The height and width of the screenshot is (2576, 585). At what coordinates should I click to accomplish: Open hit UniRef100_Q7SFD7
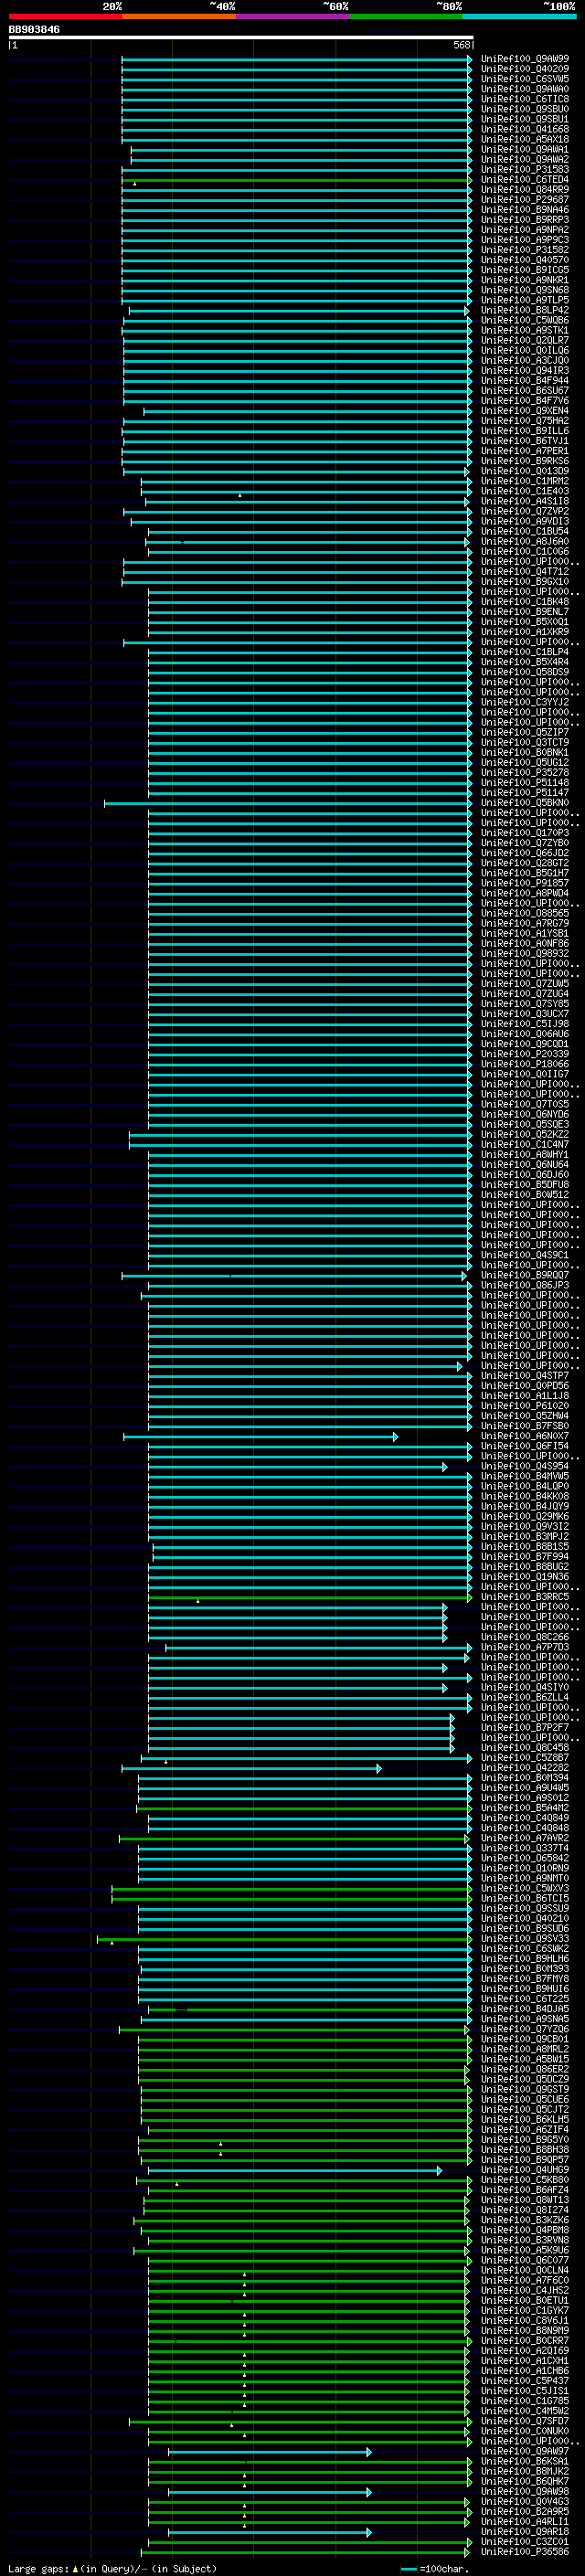coord(525,2421)
